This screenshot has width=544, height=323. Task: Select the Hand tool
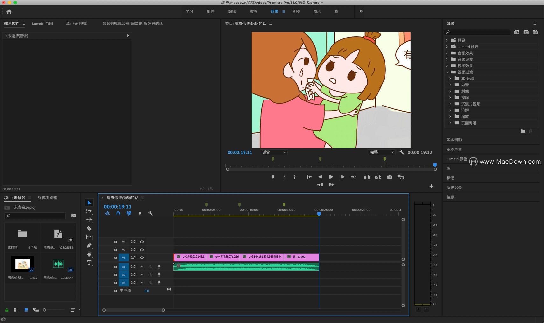coord(89,254)
